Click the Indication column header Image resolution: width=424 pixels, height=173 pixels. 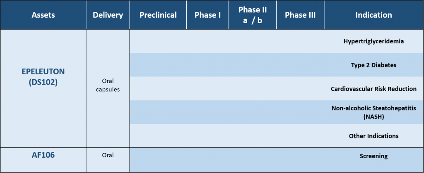tap(373, 15)
